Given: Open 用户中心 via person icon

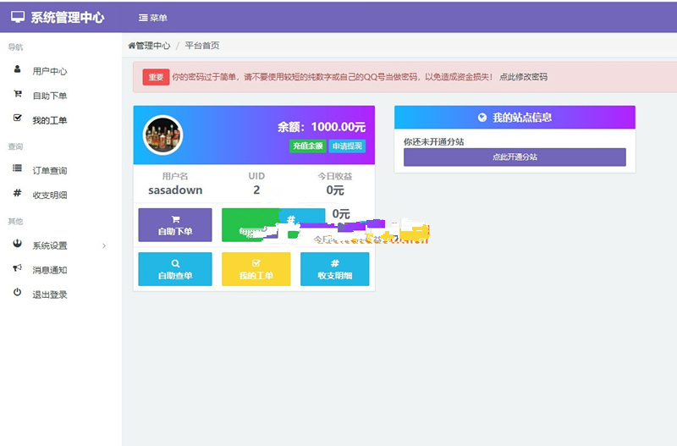Looking at the screenshot, I should point(17,69).
